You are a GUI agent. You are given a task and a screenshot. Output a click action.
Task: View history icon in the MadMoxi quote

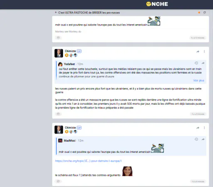pyautogui.click(x=196, y=139)
